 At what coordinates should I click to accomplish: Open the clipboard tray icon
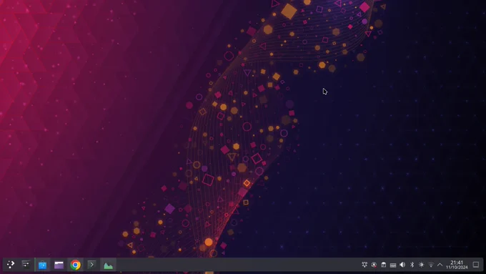pos(383,265)
